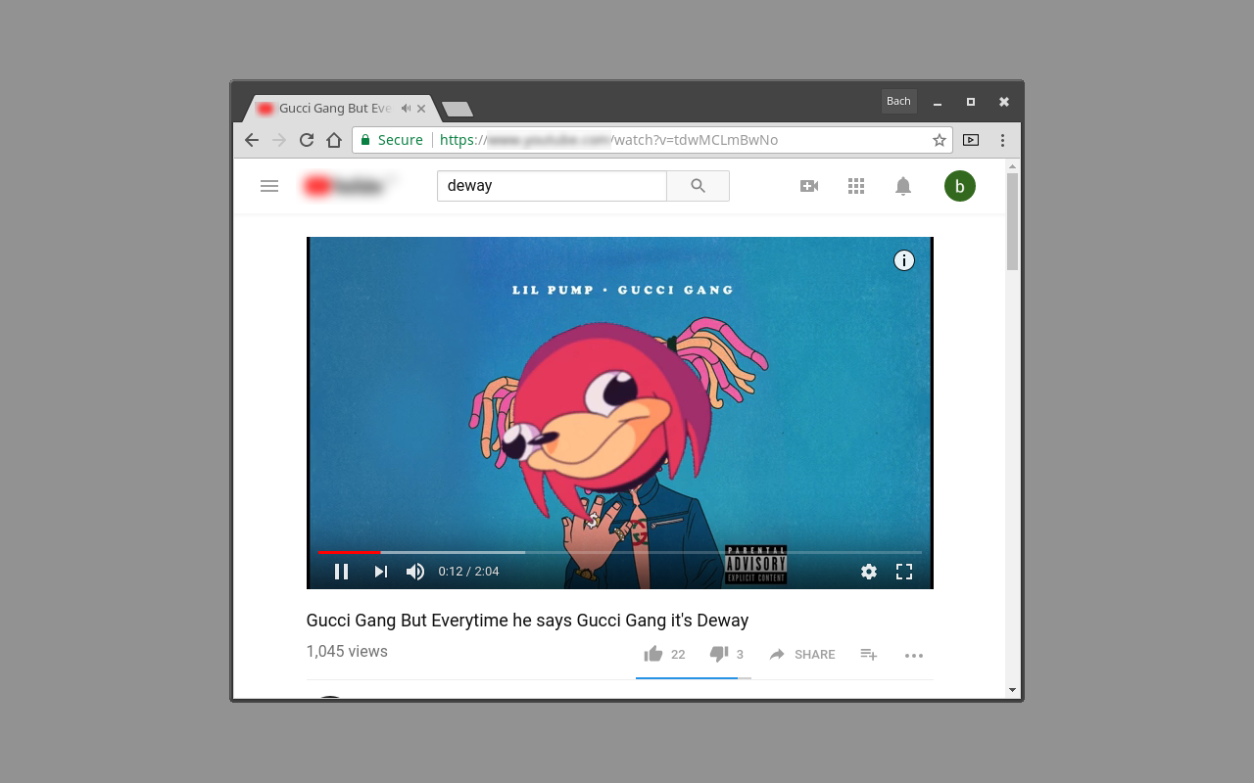Enter fullscreen mode
Image resolution: width=1254 pixels, height=783 pixels.
click(904, 572)
